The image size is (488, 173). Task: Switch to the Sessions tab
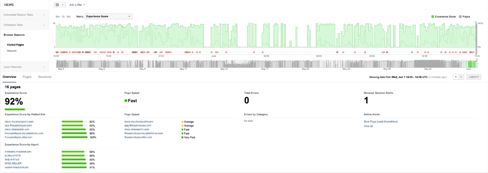[x=45, y=77]
